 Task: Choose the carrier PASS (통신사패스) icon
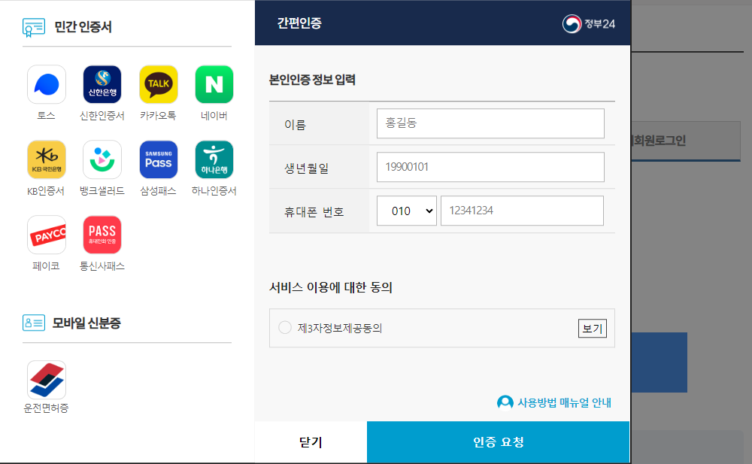102,235
